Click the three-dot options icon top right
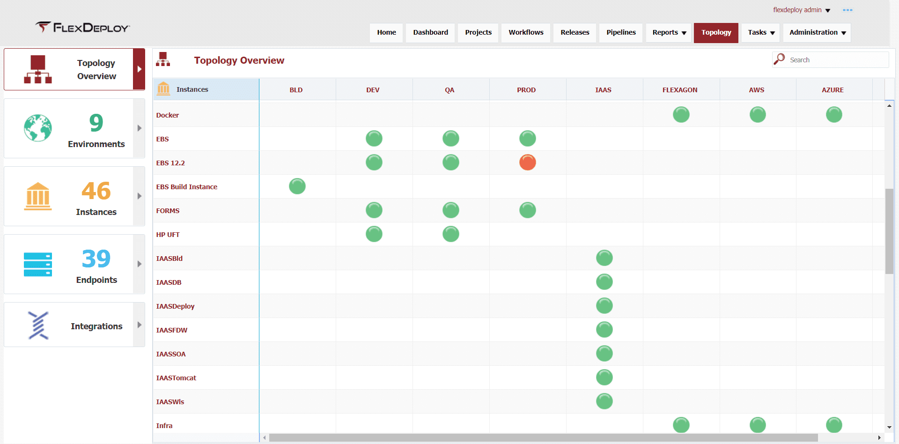Viewport: 899px width, 444px height. tap(847, 10)
